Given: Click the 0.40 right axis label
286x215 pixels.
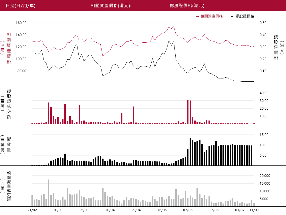Looking at the screenshot, I should [263, 35].
